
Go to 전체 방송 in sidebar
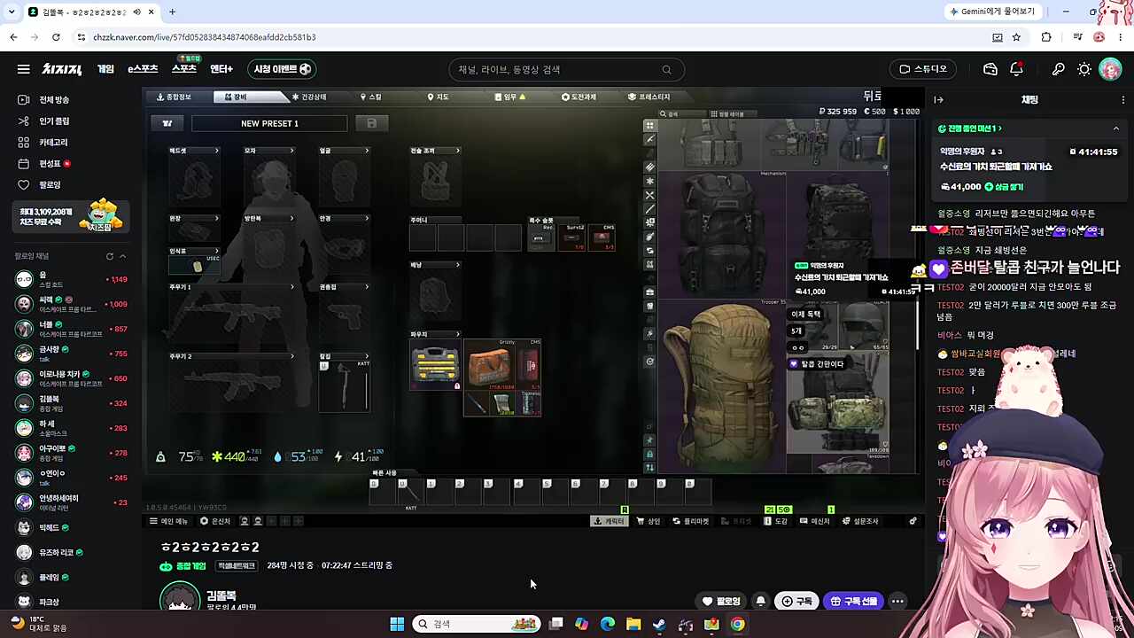[44, 100]
